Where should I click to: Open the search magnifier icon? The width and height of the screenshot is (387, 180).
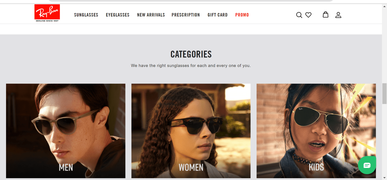[x=299, y=15]
